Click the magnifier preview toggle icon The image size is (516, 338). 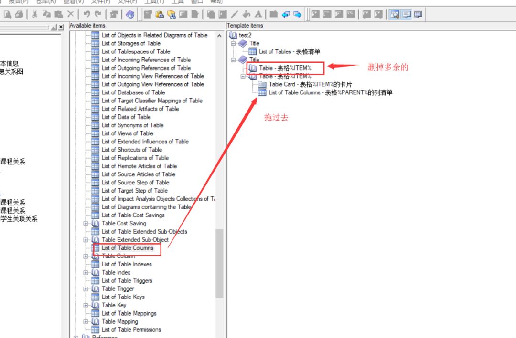click(x=394, y=14)
